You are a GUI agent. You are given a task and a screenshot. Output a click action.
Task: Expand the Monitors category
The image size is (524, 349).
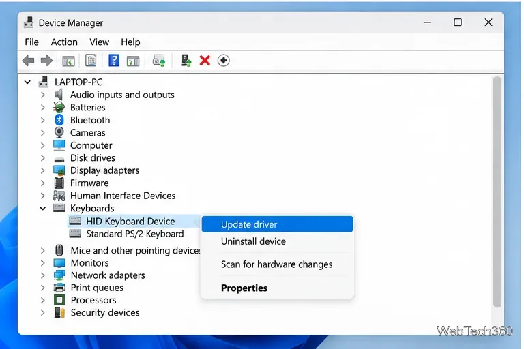[43, 263]
